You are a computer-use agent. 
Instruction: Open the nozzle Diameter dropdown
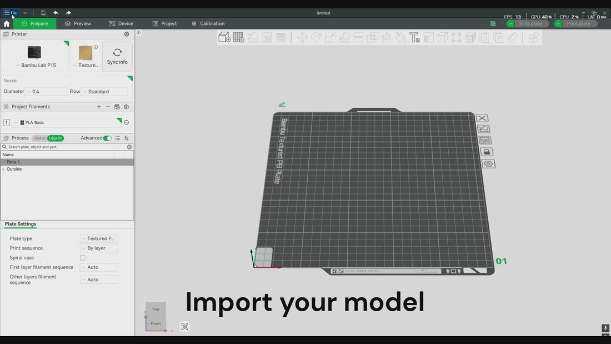[x=46, y=92]
